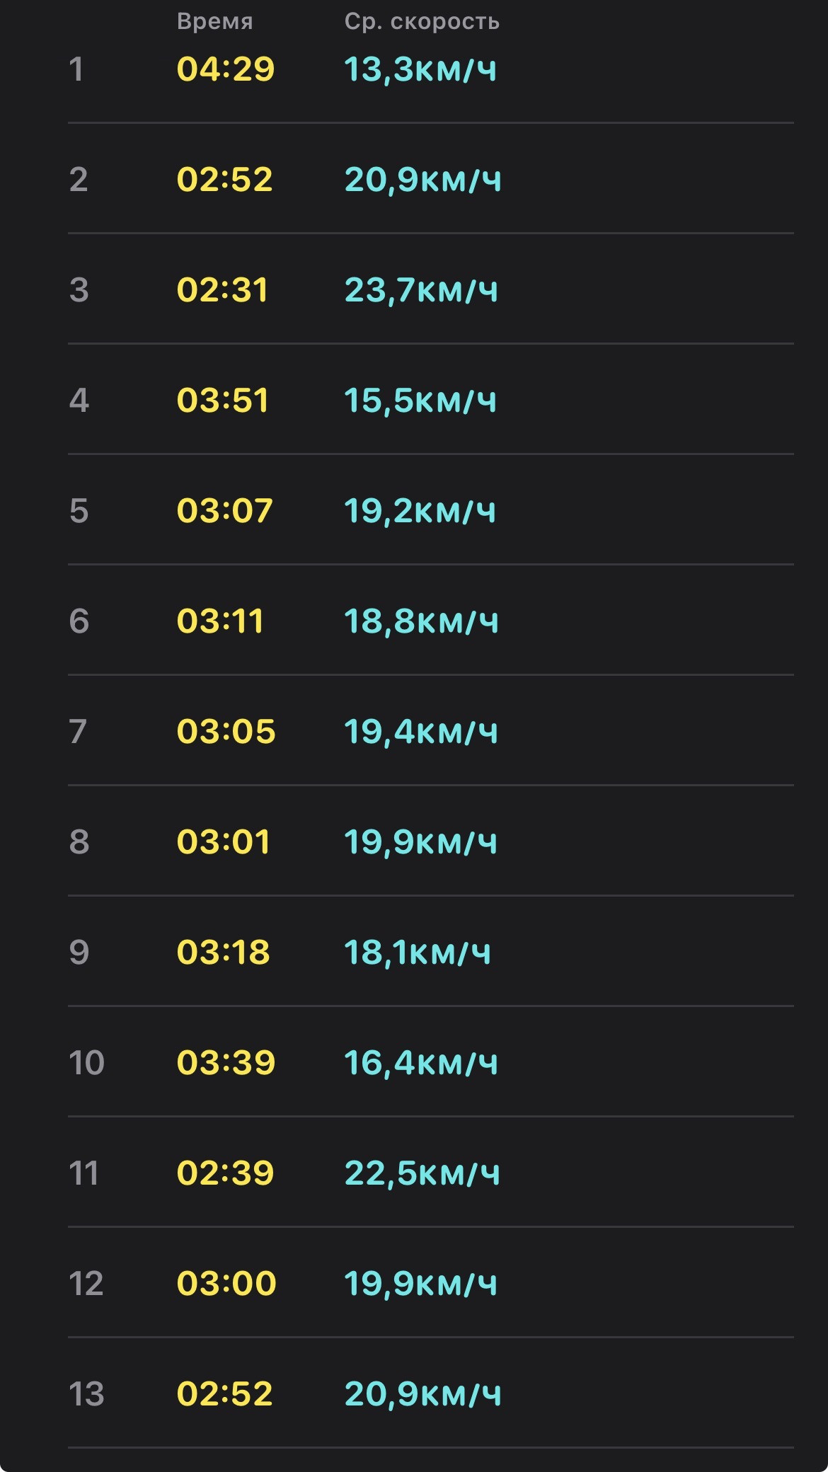
Task: Select split 4 time 03:51
Action: [222, 401]
